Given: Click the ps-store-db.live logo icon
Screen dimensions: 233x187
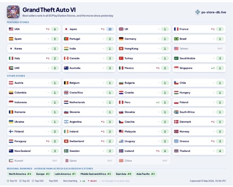Looking at the screenshot, I should [x=198, y=12].
